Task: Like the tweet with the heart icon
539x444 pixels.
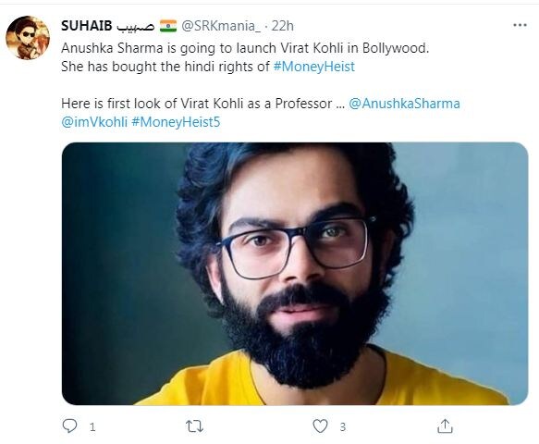Action: point(320,426)
